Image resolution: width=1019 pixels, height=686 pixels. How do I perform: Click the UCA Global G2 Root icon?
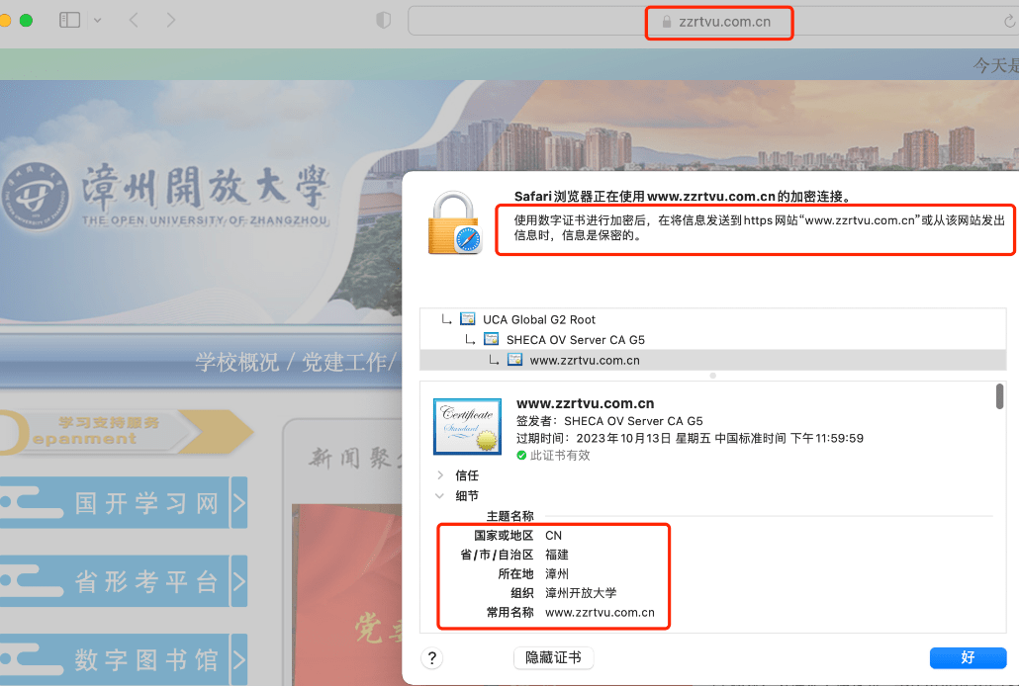(467, 319)
